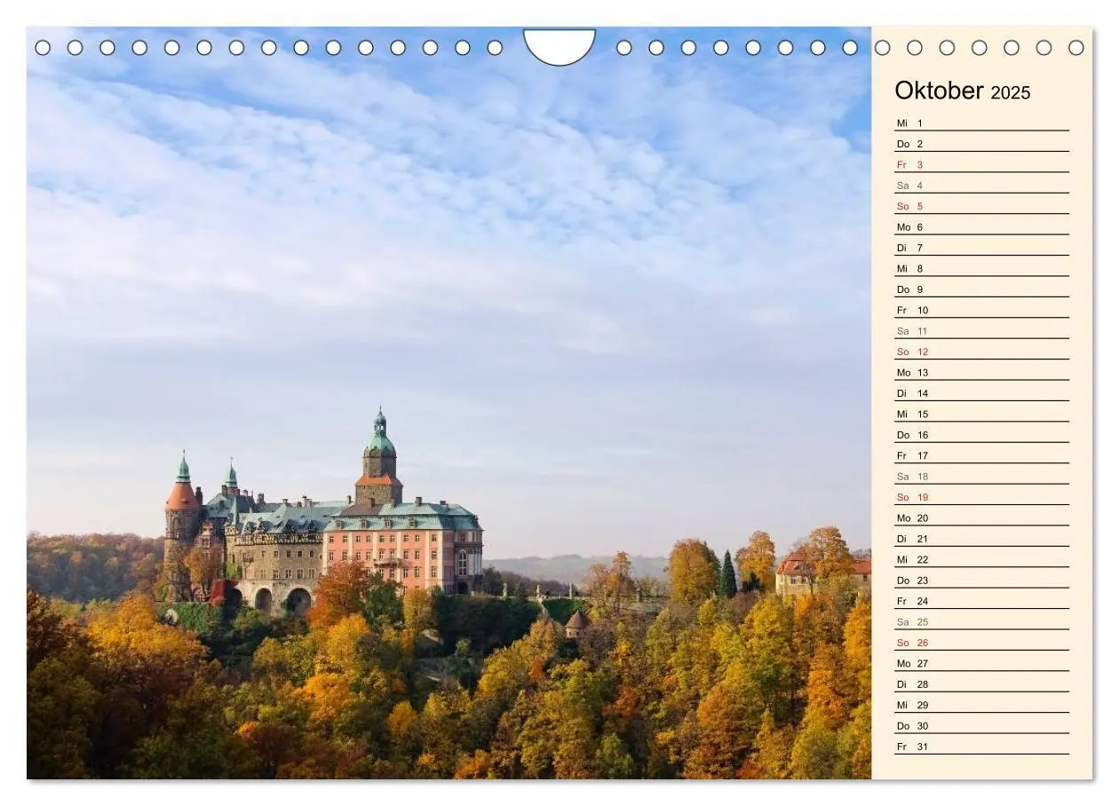The image size is (1119, 806).
Task: Select the date row Mo 13
Action: [x=981, y=372]
